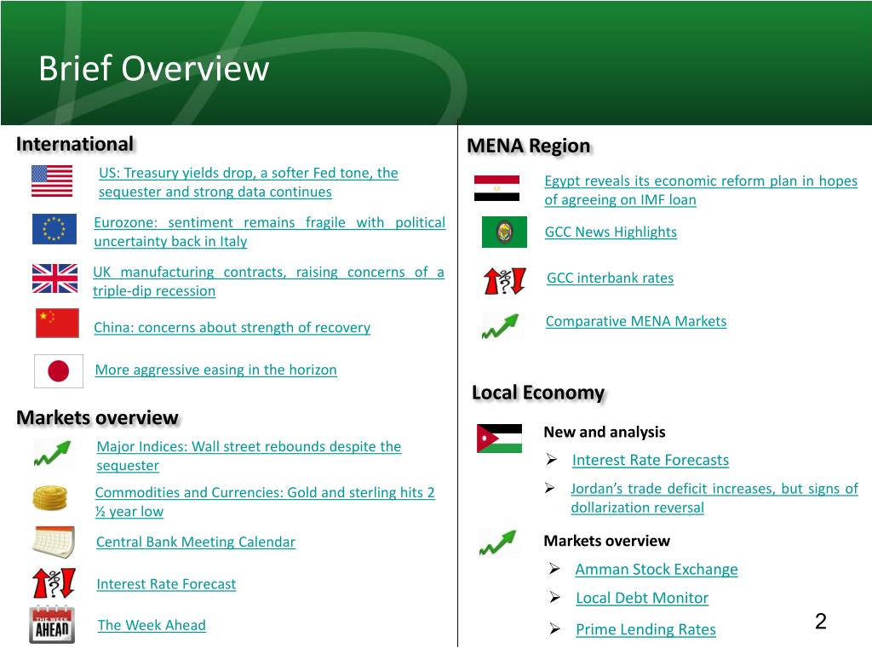Viewport: 872px width, 654px height.
Task: Click the European Union flag icon
Action: pos(54,229)
